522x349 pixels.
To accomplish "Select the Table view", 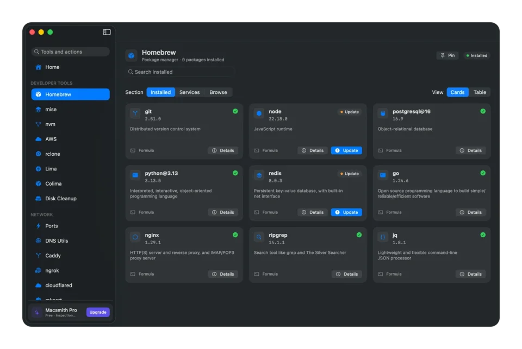I will [480, 92].
